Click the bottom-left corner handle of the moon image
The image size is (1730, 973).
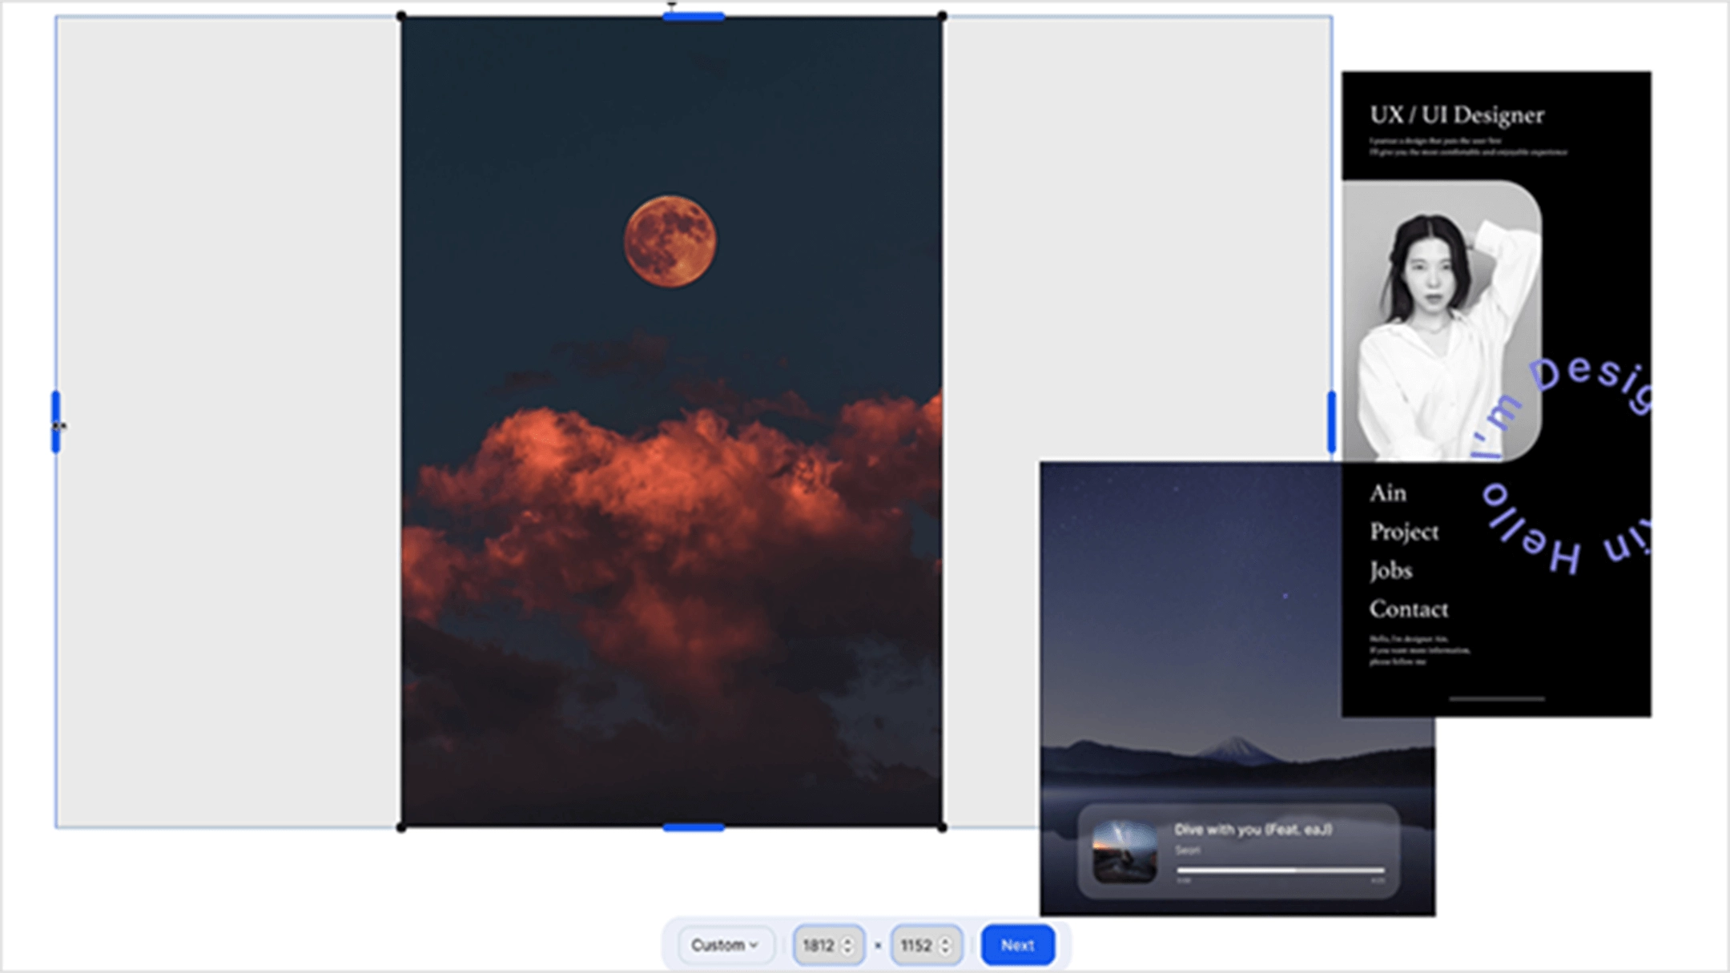(x=401, y=827)
